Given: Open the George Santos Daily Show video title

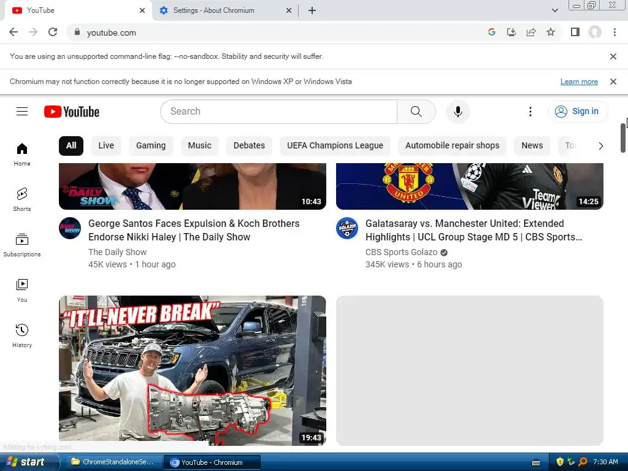Looking at the screenshot, I should (194, 231).
